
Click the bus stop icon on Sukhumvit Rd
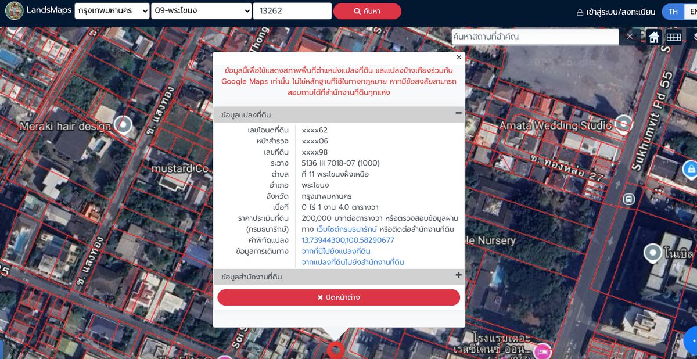pos(628,199)
